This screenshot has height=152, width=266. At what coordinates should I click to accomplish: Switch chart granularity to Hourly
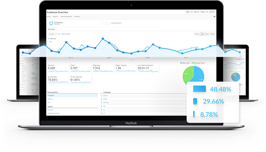(197, 34)
